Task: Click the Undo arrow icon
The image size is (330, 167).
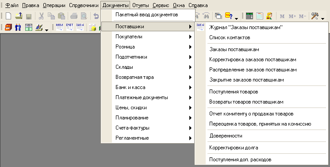Action: point(96,16)
